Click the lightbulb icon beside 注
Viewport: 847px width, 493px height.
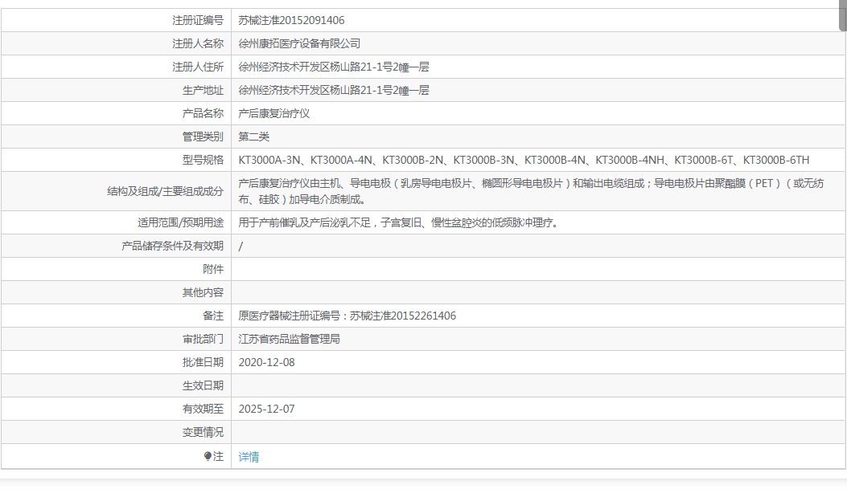[208, 456]
